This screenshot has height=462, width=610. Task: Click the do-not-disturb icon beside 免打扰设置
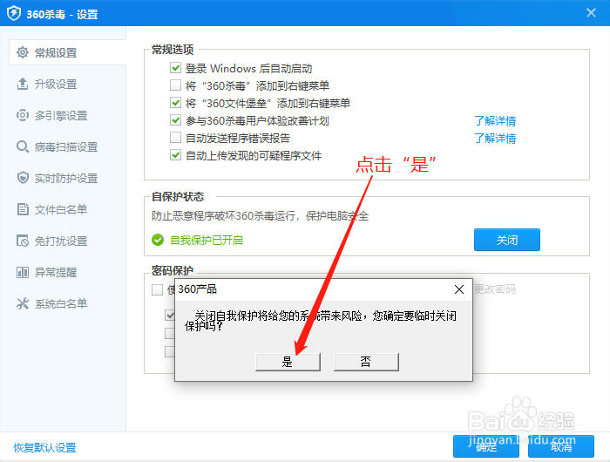click(23, 241)
